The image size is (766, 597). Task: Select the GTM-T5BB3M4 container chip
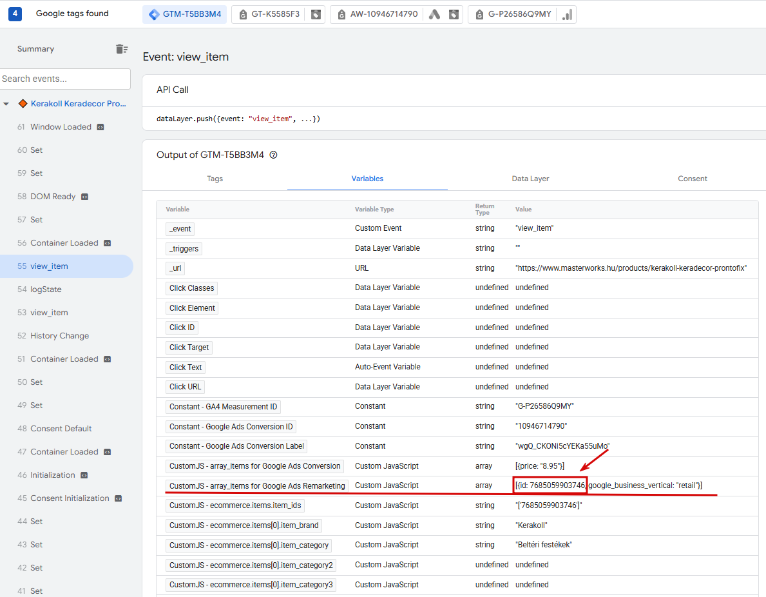[x=185, y=14]
